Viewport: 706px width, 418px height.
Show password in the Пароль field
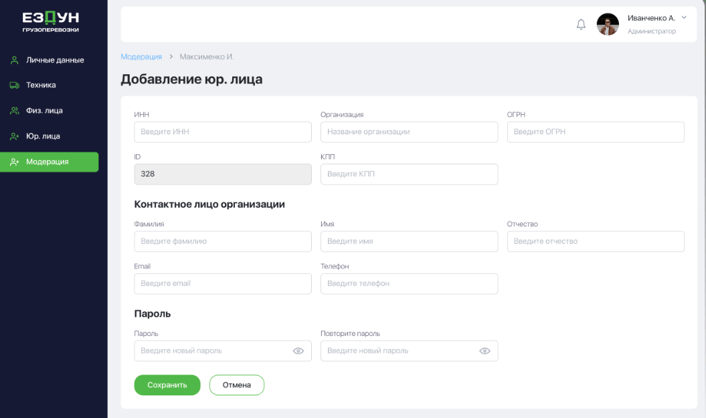click(298, 351)
